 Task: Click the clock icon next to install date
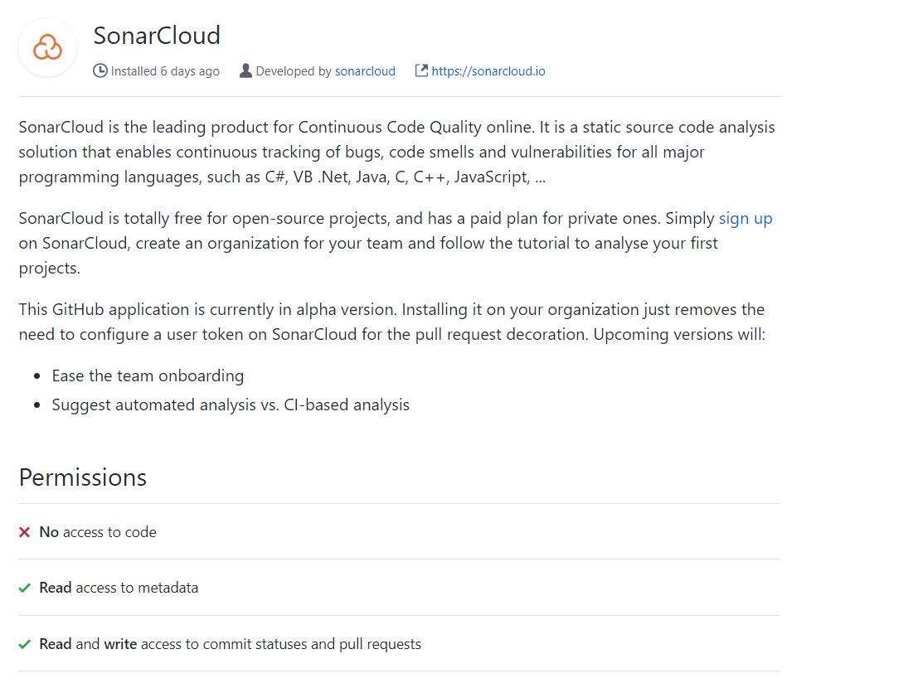click(100, 70)
